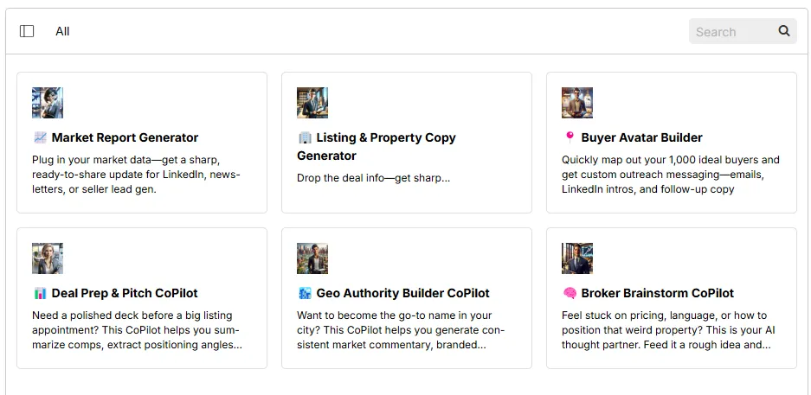
Task: Click the chart emoji beside Market Report Generator
Action: (x=40, y=138)
